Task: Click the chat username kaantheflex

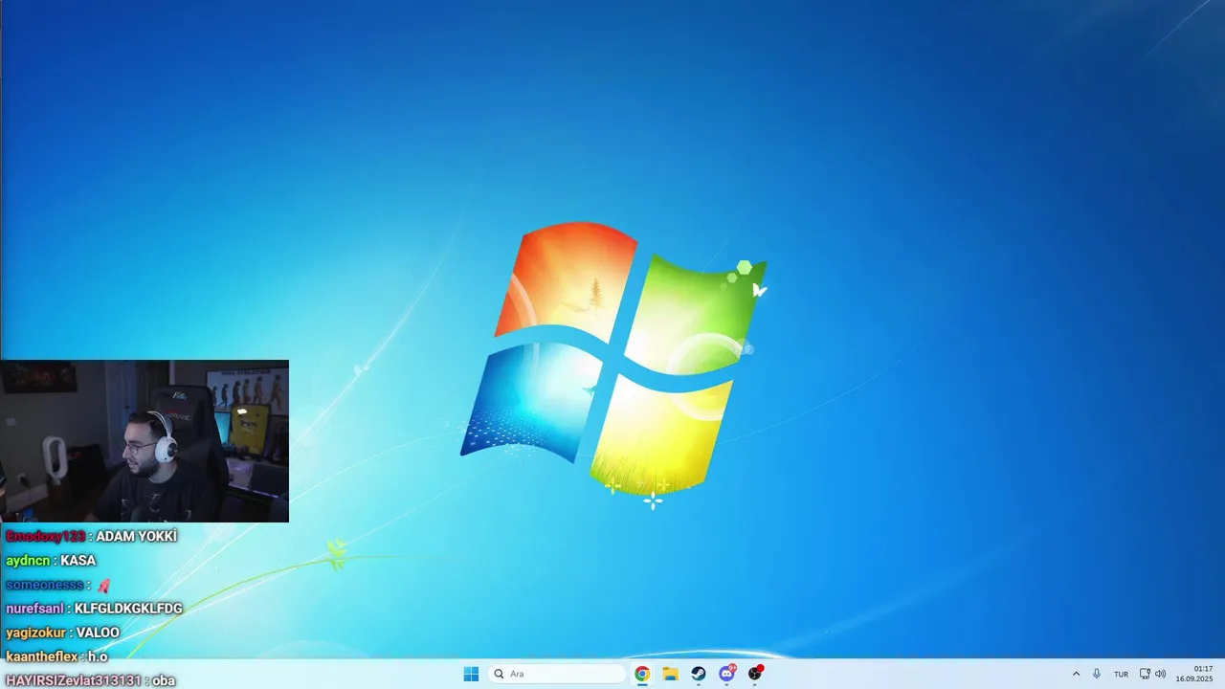Action: pyautogui.click(x=43, y=656)
